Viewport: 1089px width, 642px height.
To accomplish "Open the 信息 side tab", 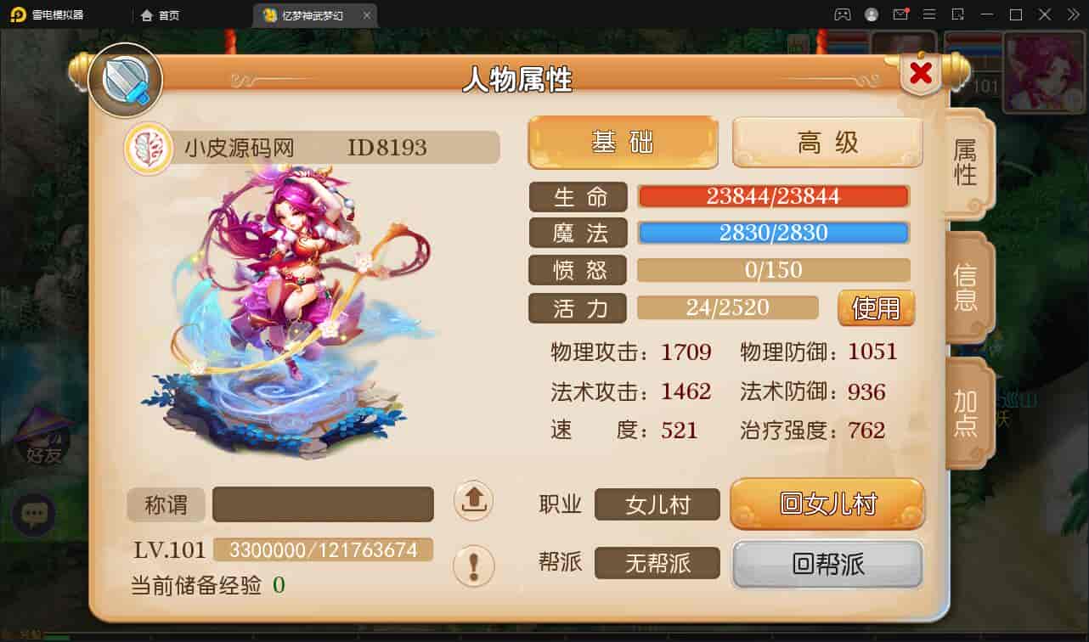I will coord(966,287).
